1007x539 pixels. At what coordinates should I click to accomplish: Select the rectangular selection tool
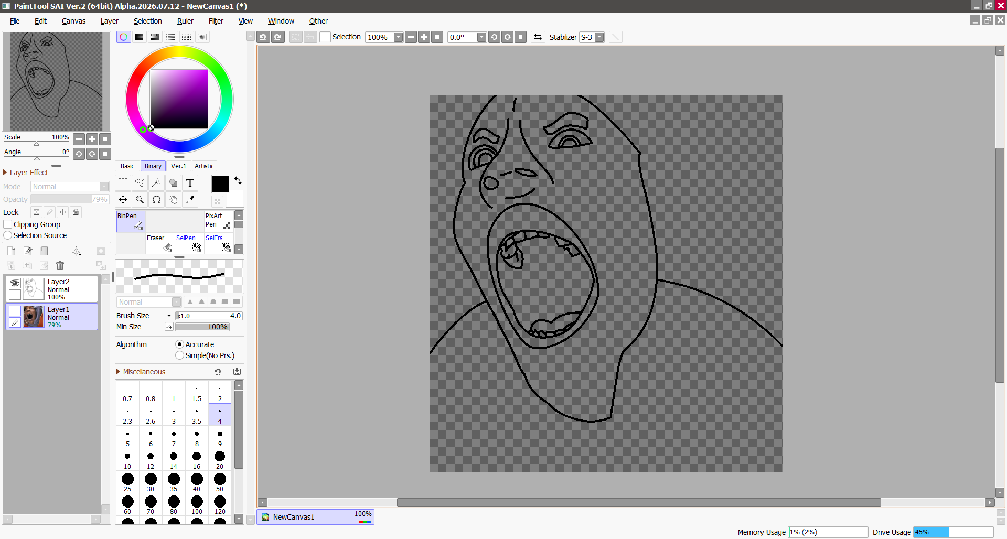click(123, 183)
